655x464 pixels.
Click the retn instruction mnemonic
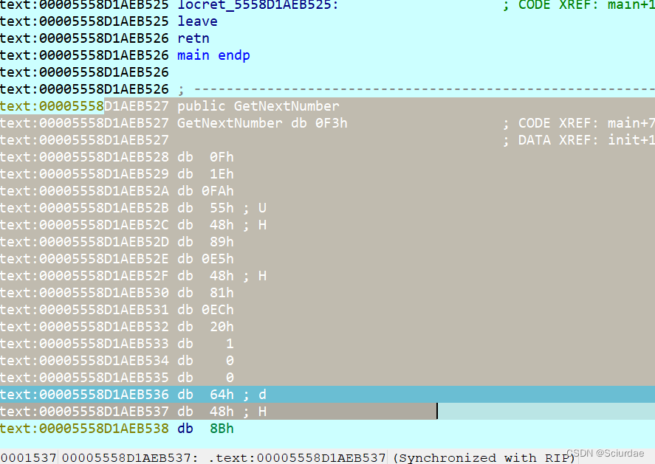click(192, 38)
